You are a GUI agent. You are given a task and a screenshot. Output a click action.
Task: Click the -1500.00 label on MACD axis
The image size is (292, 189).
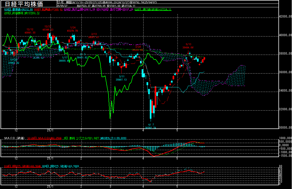click(x=285, y=156)
